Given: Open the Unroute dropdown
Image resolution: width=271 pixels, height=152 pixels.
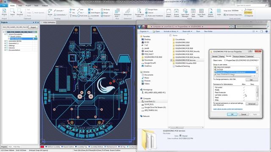Looking at the screenshot, I should pos(59,11).
